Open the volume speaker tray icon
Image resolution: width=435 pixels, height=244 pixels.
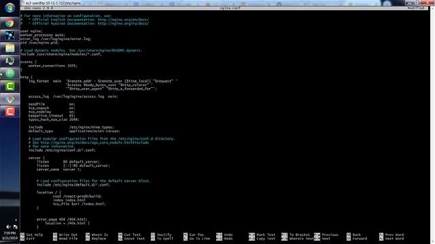point(8,227)
